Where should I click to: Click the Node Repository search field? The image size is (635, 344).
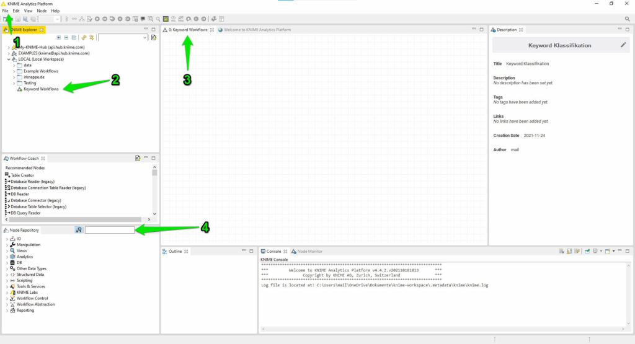pyautogui.click(x=109, y=230)
